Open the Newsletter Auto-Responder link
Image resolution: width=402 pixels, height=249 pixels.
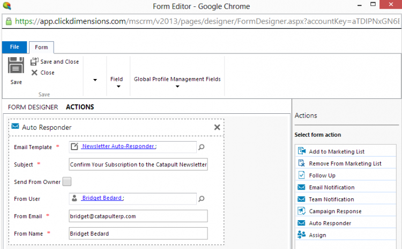coord(118,146)
